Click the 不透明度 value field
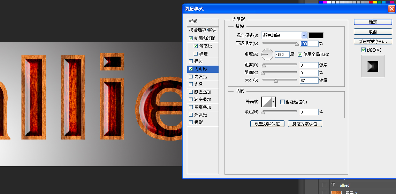Viewport: 396px width, 194px height. click(309, 44)
